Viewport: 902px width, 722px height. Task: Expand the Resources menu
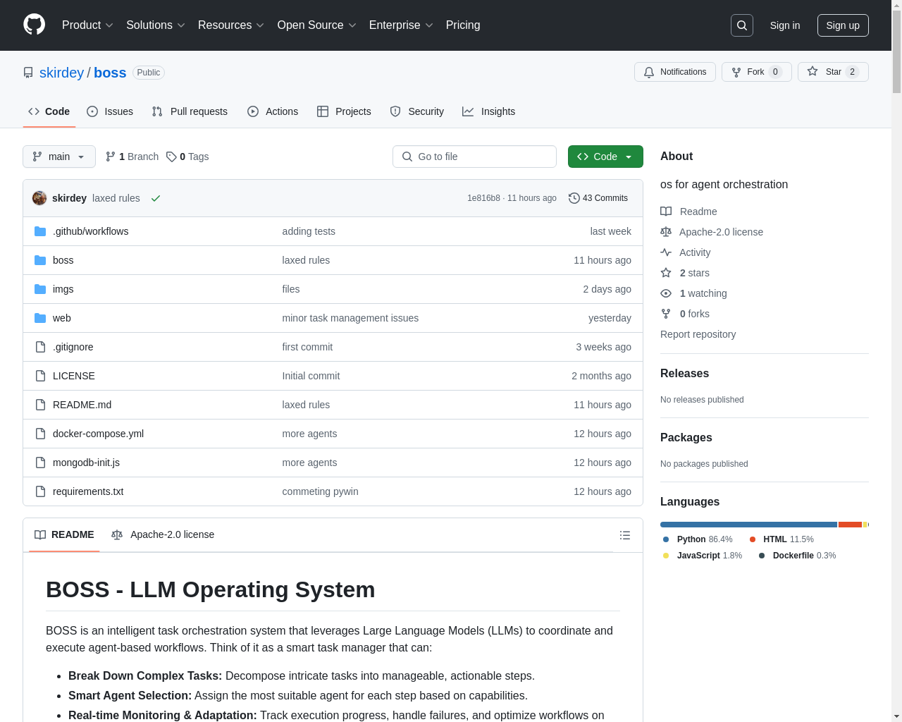click(231, 25)
